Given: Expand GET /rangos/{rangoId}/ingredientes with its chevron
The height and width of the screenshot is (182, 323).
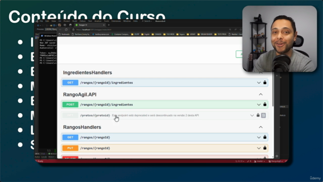Looking at the screenshot, I should 259,83.
